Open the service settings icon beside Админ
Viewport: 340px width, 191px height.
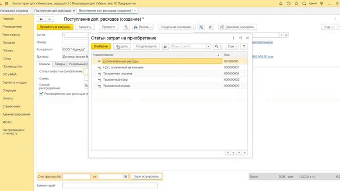(322, 4)
